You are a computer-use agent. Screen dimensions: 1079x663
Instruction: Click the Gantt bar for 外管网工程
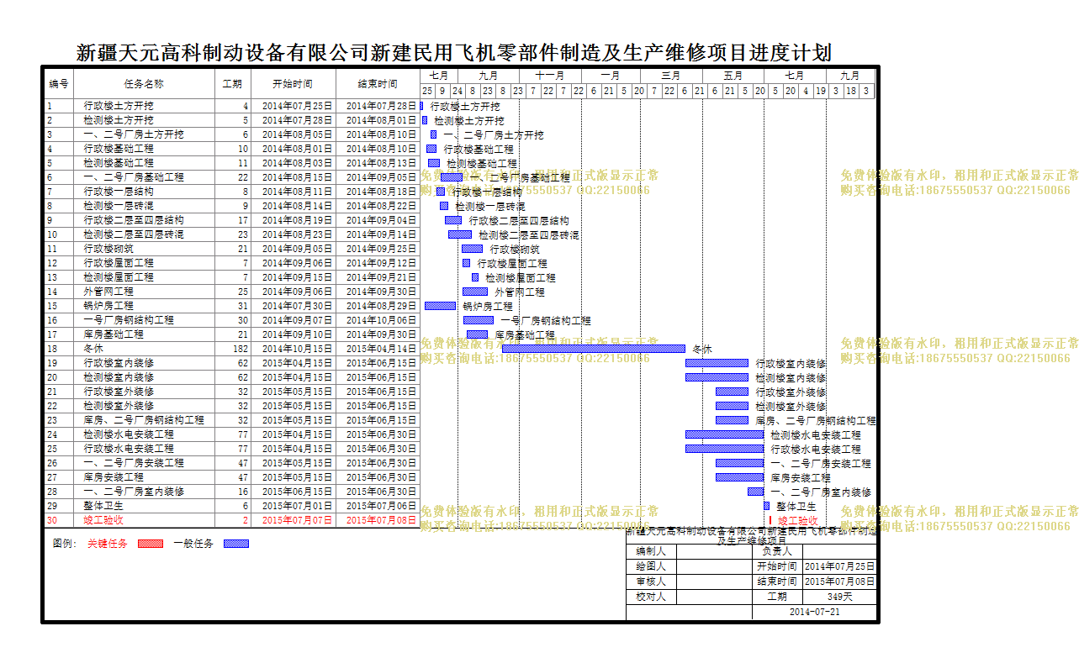475,292
